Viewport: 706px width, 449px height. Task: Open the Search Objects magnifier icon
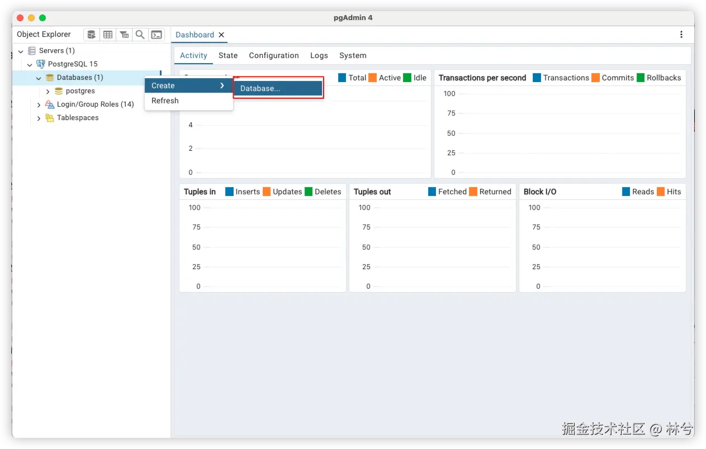click(x=140, y=35)
